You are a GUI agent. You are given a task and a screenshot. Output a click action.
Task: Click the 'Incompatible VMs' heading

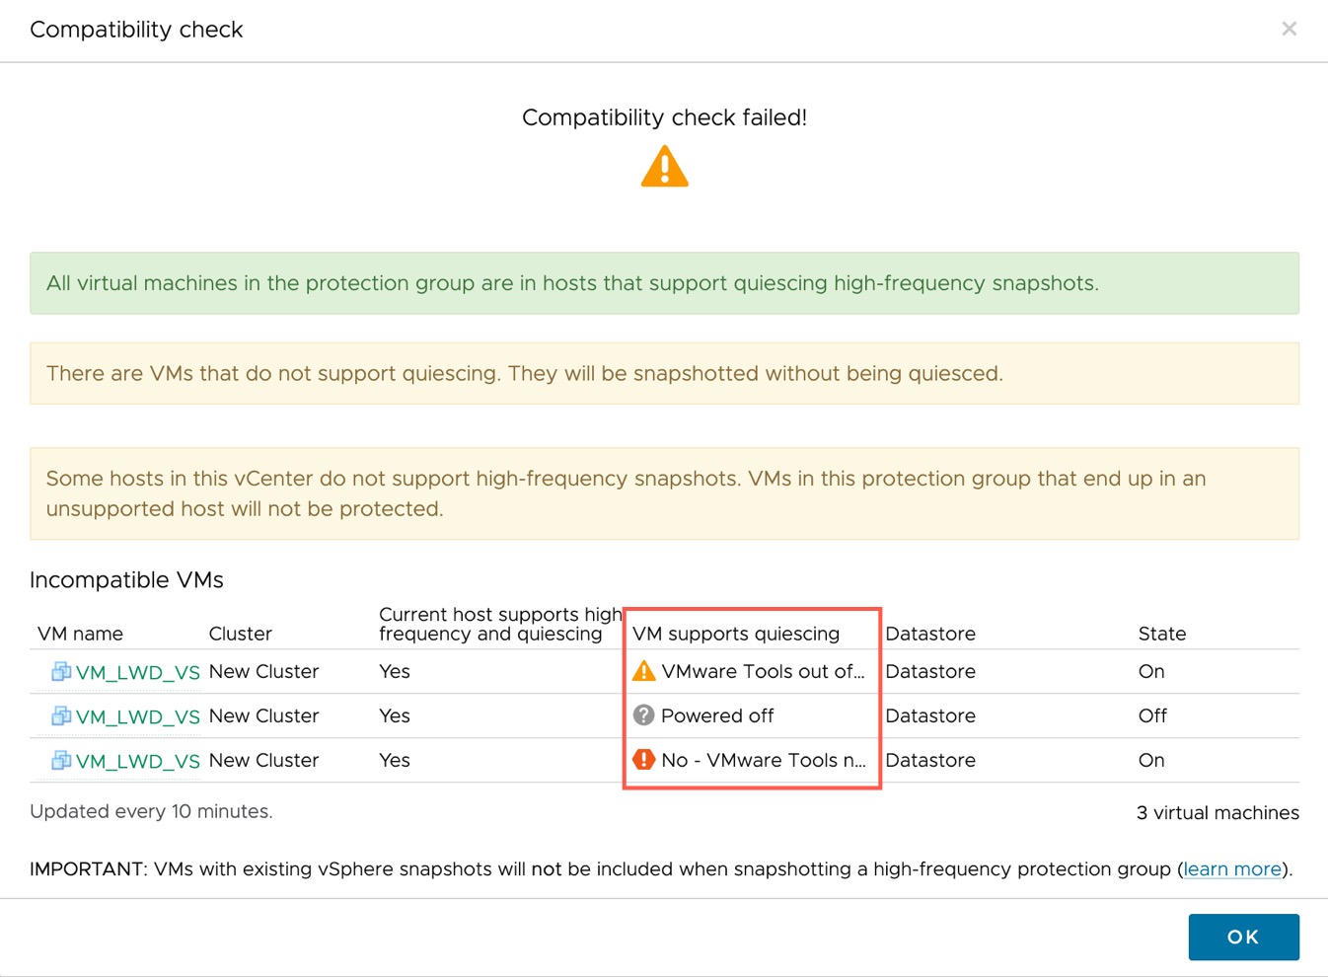[126, 580]
